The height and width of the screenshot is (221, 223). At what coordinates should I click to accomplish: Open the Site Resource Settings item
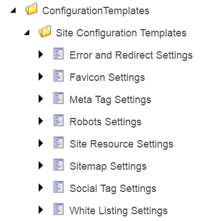point(121,144)
